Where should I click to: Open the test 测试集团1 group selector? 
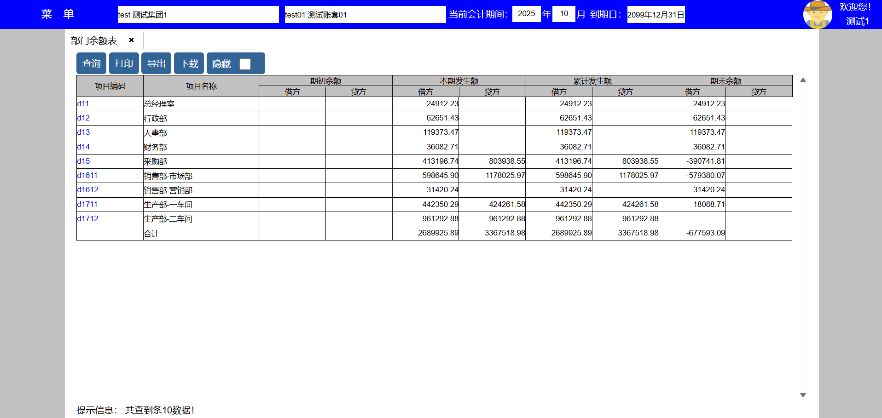pyautogui.click(x=198, y=15)
